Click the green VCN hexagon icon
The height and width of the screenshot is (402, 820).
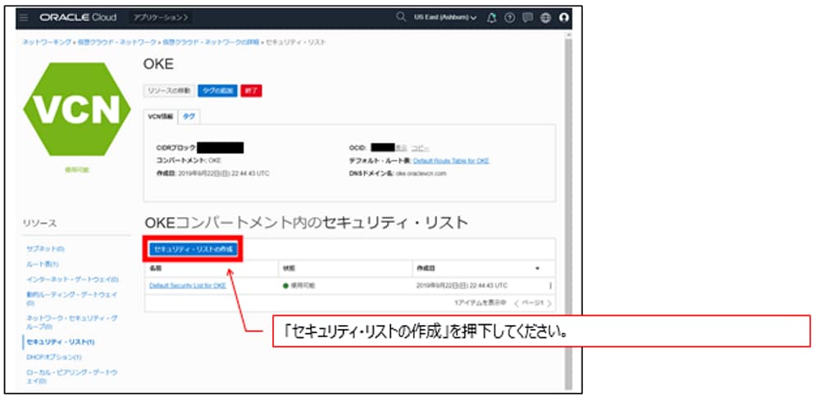(77, 109)
